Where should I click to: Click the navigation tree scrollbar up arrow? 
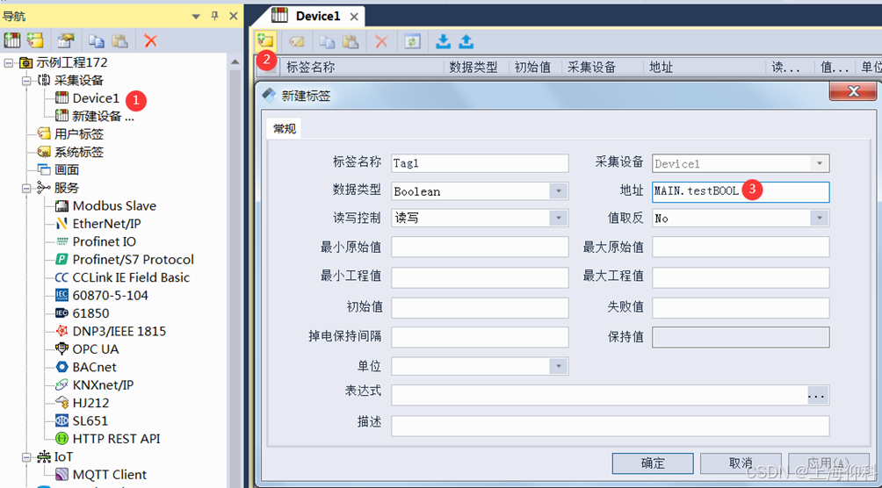(x=235, y=61)
